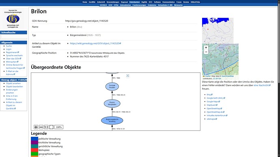Select the GOV submenu item
The width and height of the screenshot is (280, 157).
110,5
